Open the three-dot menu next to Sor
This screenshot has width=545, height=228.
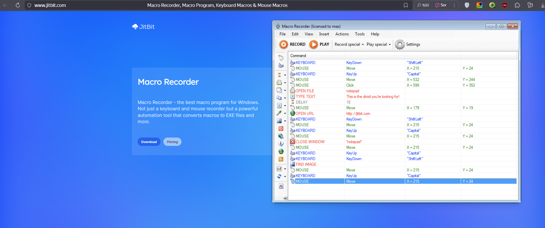[454, 5]
